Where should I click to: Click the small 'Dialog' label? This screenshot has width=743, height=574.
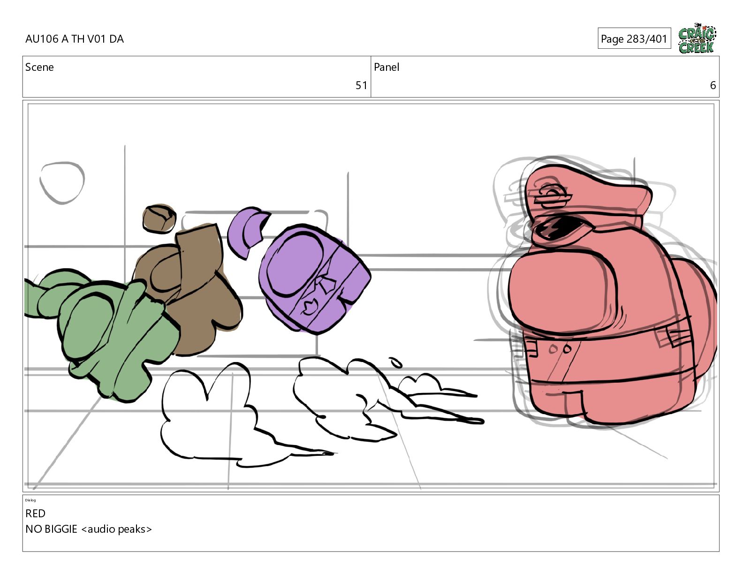tap(30, 500)
